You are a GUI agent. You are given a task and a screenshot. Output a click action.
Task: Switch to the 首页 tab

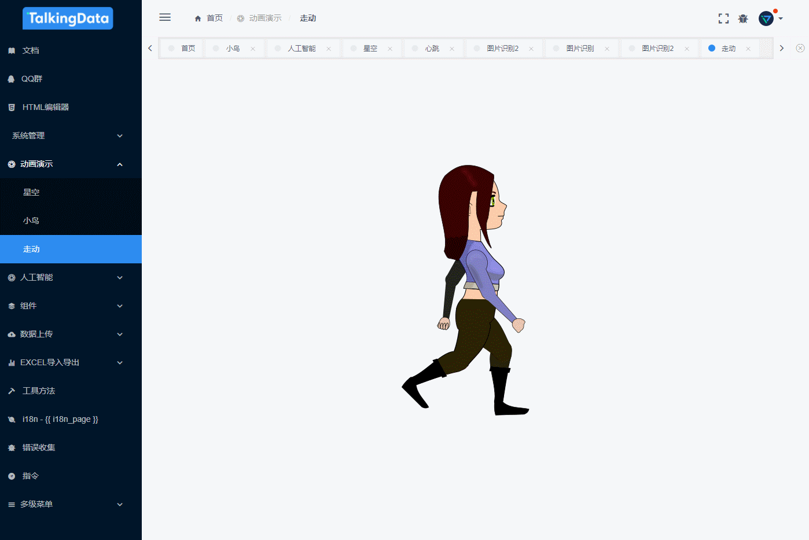[188, 48]
